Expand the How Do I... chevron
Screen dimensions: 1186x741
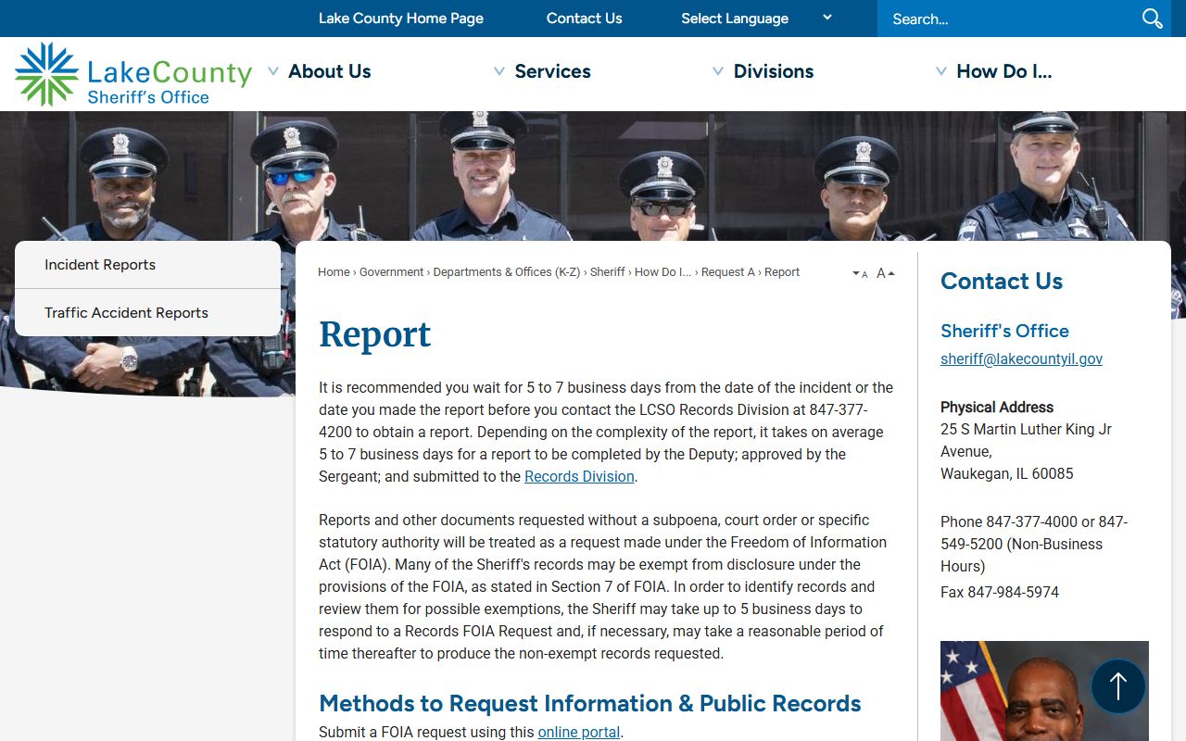pyautogui.click(x=941, y=71)
